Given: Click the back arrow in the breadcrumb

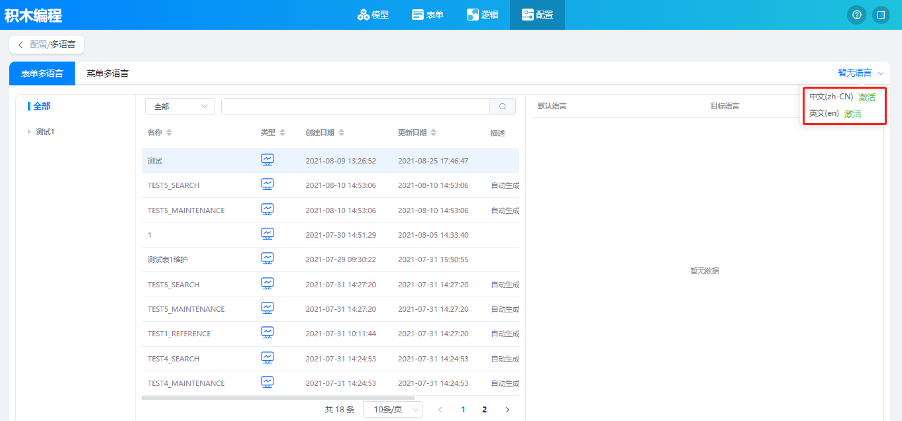Looking at the screenshot, I should [x=21, y=45].
